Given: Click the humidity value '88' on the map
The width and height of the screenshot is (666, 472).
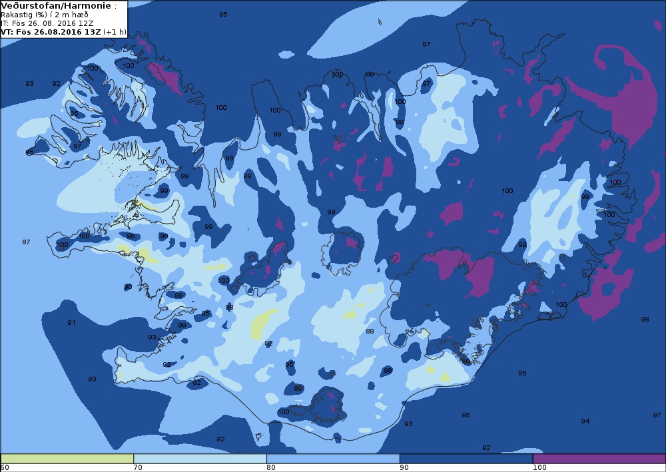Looking at the screenshot, I should pyautogui.click(x=370, y=331).
